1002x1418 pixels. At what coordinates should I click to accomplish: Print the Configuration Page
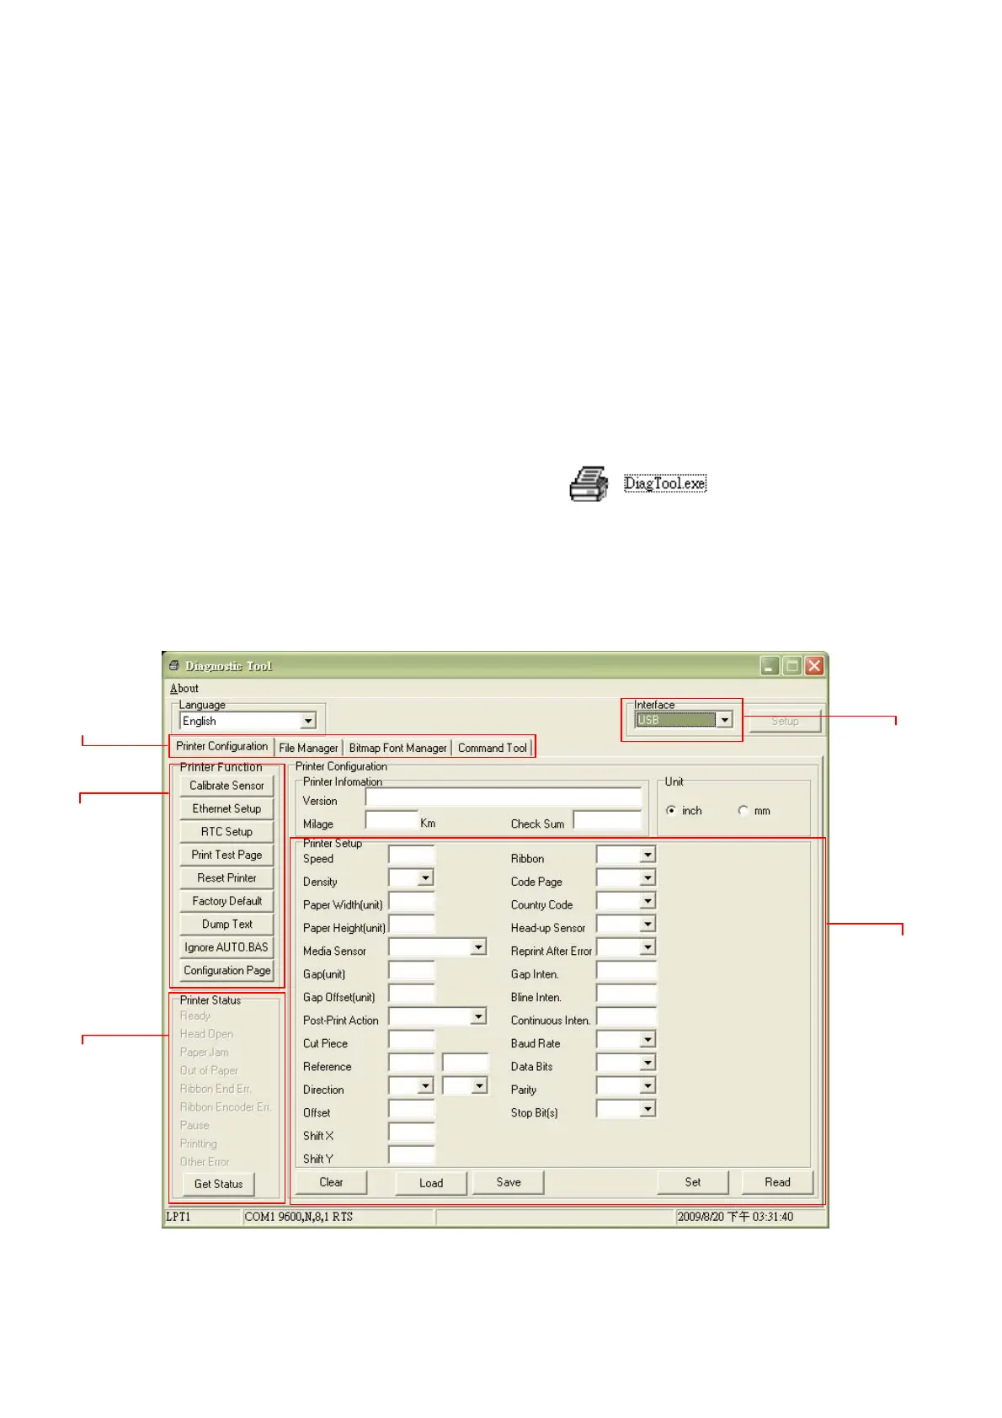coord(227,971)
